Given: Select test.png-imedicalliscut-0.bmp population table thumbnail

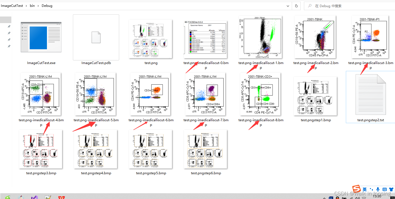Looking at the screenshot, I should tap(206, 39).
